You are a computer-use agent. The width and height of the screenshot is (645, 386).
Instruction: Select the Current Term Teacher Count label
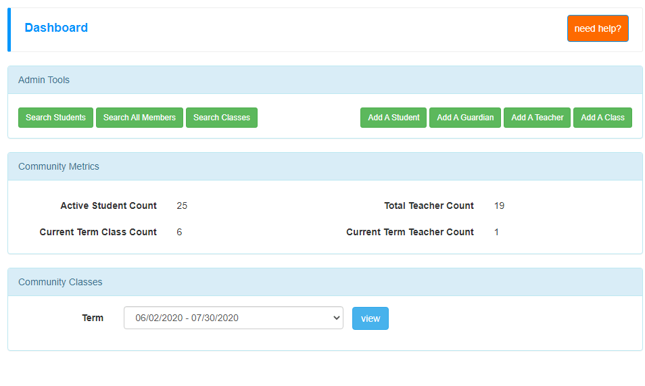410,232
